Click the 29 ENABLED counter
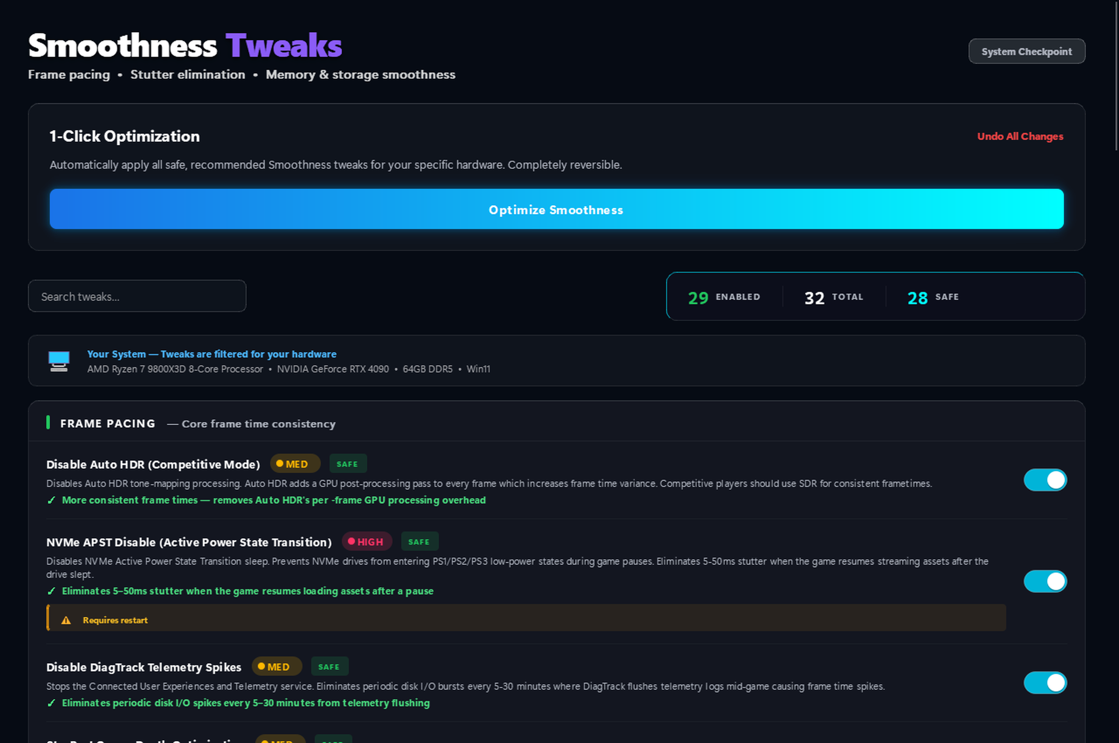This screenshot has width=1119, height=743. tap(724, 297)
